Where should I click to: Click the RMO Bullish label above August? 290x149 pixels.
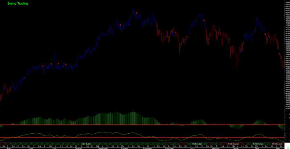coord(87,144)
